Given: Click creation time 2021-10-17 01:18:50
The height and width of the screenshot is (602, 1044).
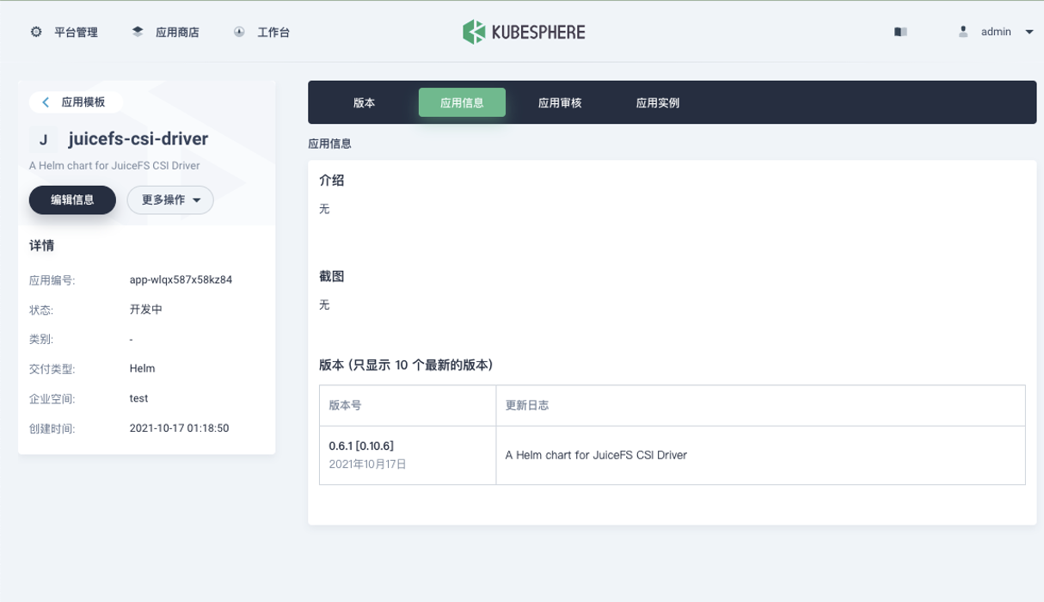Looking at the screenshot, I should click(x=179, y=427).
